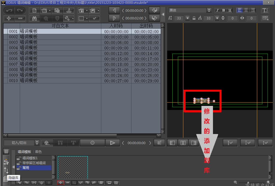Click the vertical text layout icon
Image resolution: width=275 pixels, height=186 pixels.
265,10
